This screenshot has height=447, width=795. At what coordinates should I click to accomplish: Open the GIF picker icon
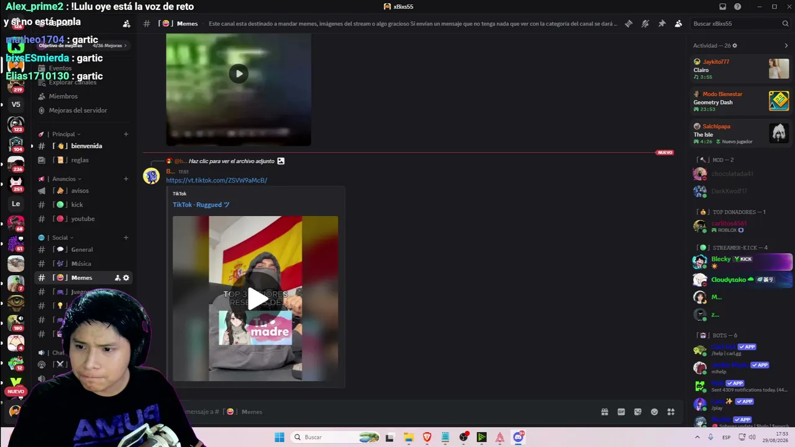[x=621, y=412]
